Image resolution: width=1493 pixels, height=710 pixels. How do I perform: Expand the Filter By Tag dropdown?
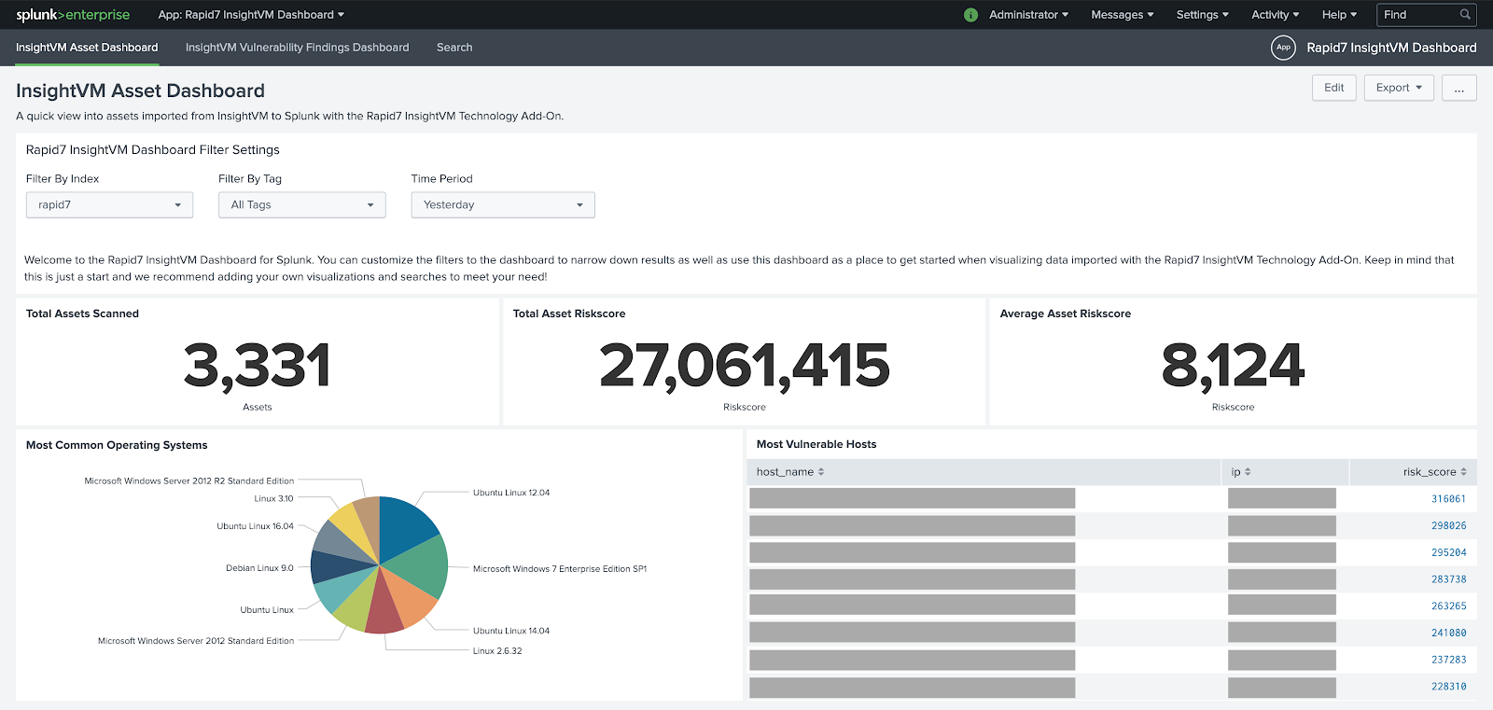(x=301, y=205)
